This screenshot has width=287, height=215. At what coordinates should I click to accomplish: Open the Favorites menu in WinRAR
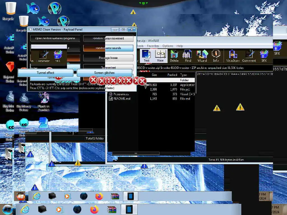(153, 46)
